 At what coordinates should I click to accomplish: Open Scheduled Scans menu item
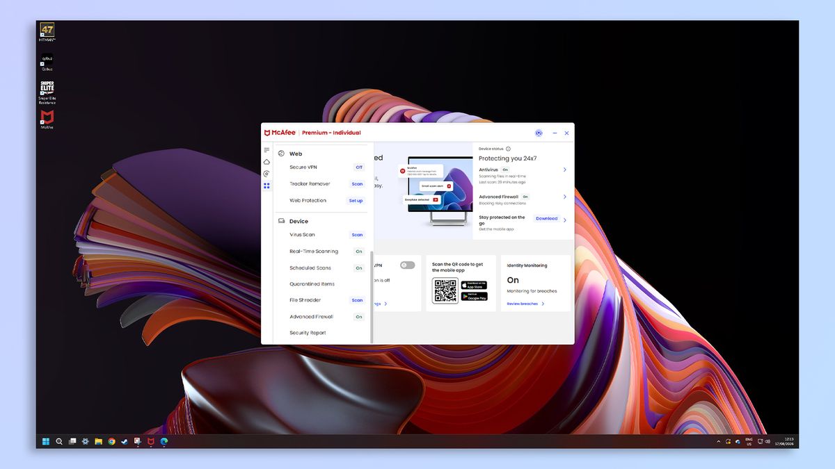[x=310, y=268]
